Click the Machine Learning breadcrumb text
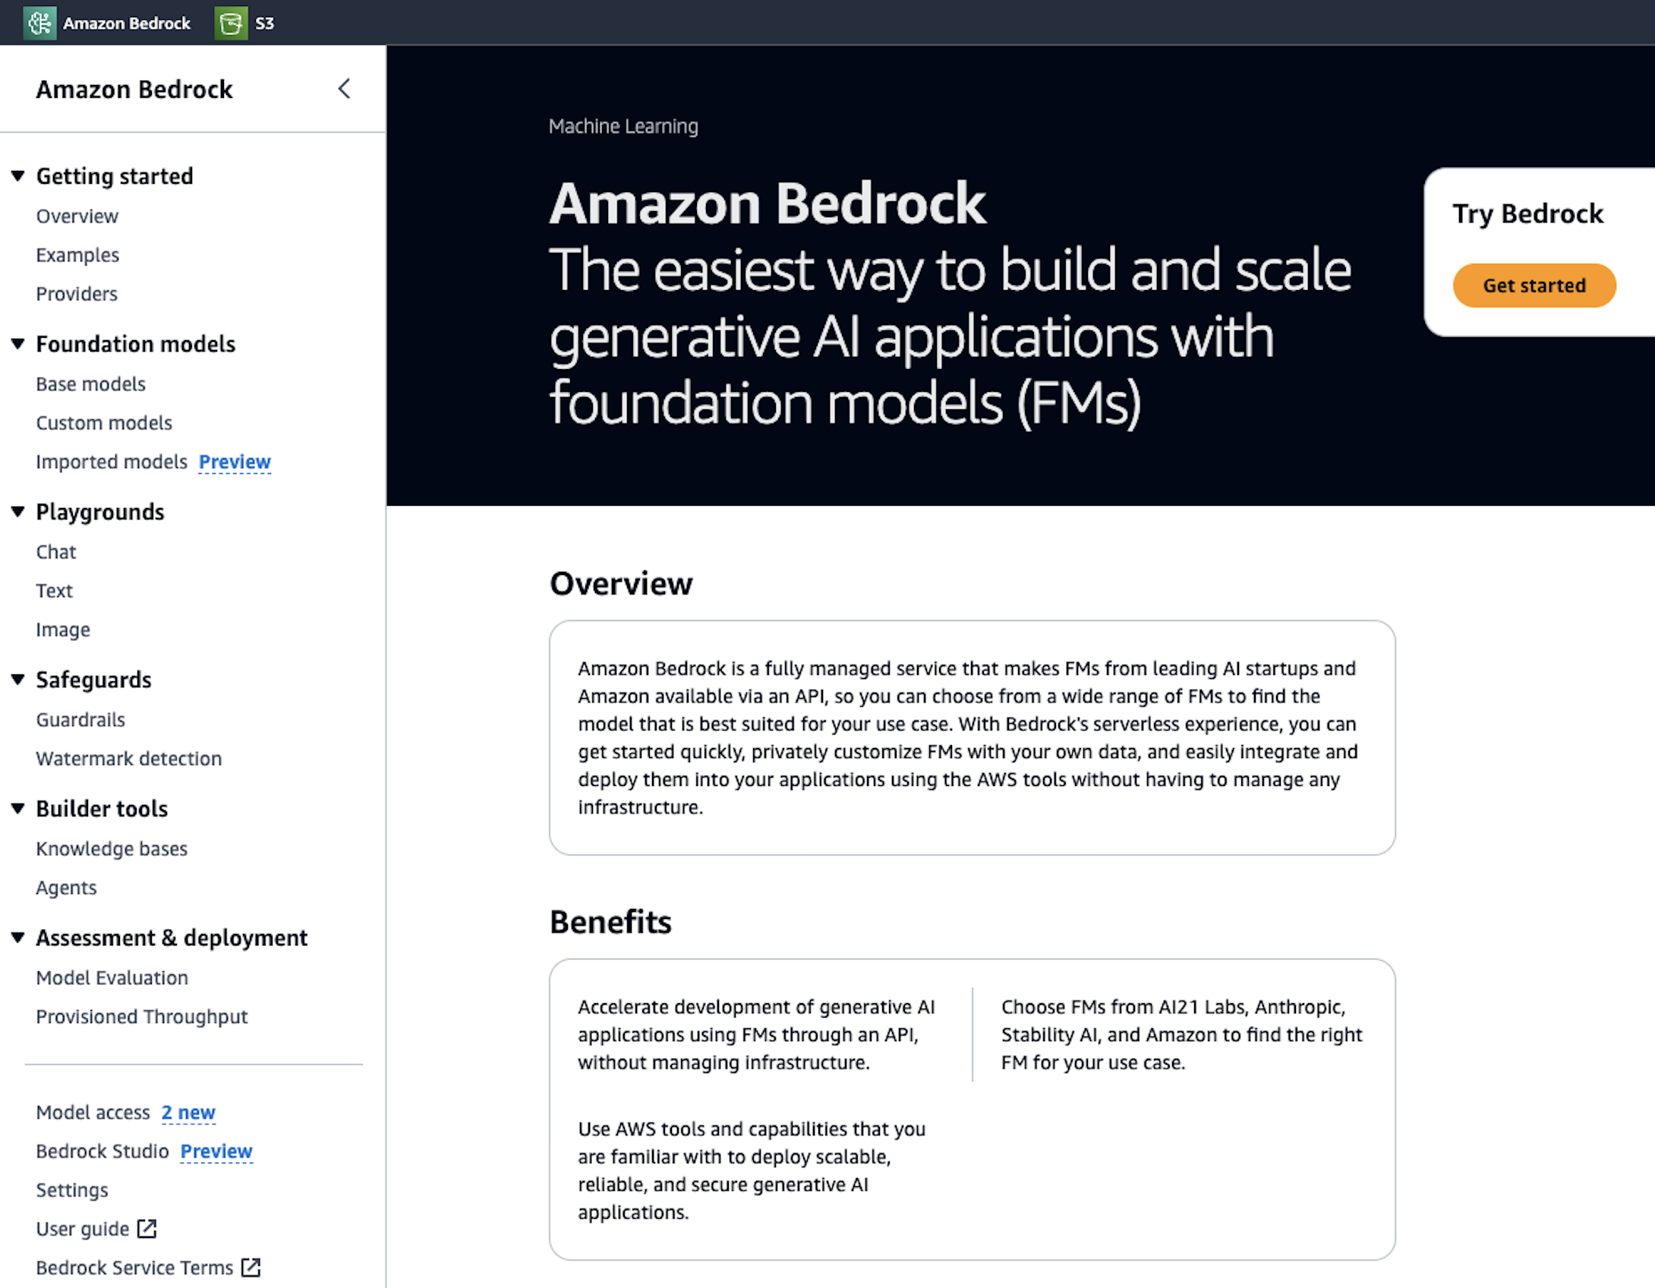The width and height of the screenshot is (1655, 1288). click(x=623, y=126)
